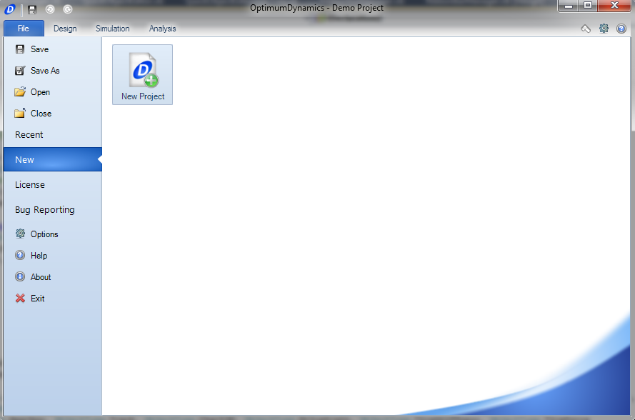This screenshot has width=635, height=420.
Task: Switch to the Simulation tab
Action: click(x=113, y=29)
